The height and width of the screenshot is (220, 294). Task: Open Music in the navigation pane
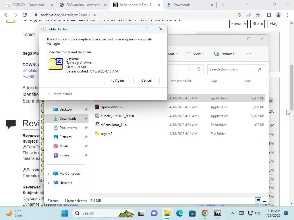click(64, 146)
